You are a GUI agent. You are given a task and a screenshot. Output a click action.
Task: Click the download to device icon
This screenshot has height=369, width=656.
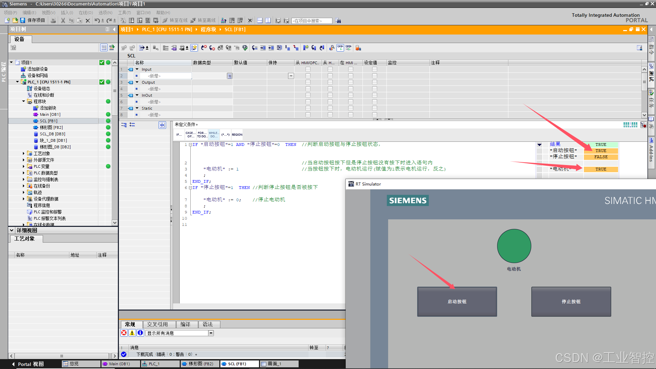(132, 20)
